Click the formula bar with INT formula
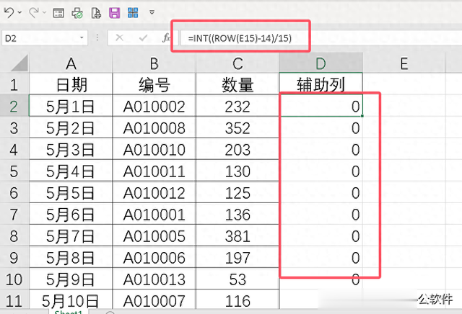This screenshot has width=462, height=314. (x=321, y=38)
